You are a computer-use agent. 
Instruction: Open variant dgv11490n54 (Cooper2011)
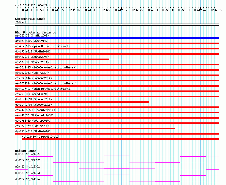pos(34,99)
